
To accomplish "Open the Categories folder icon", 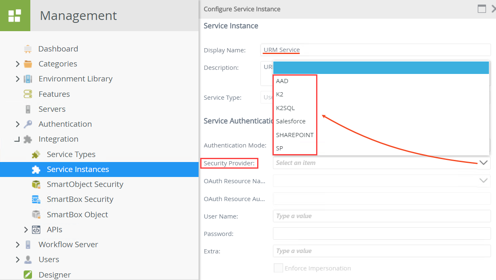I will [x=27, y=64].
